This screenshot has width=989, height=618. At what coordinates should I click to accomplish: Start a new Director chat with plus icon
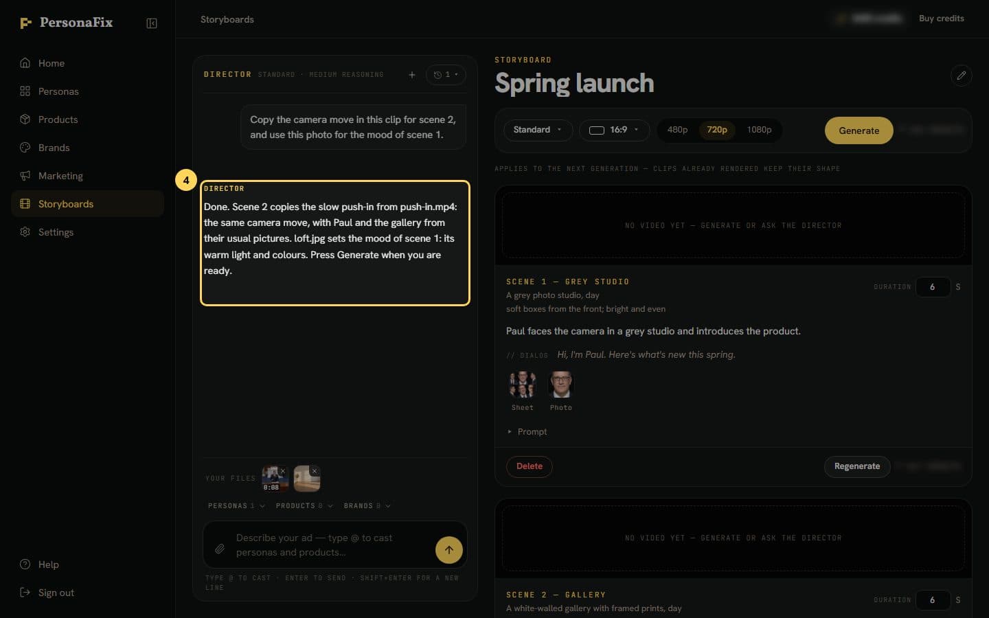pos(412,75)
